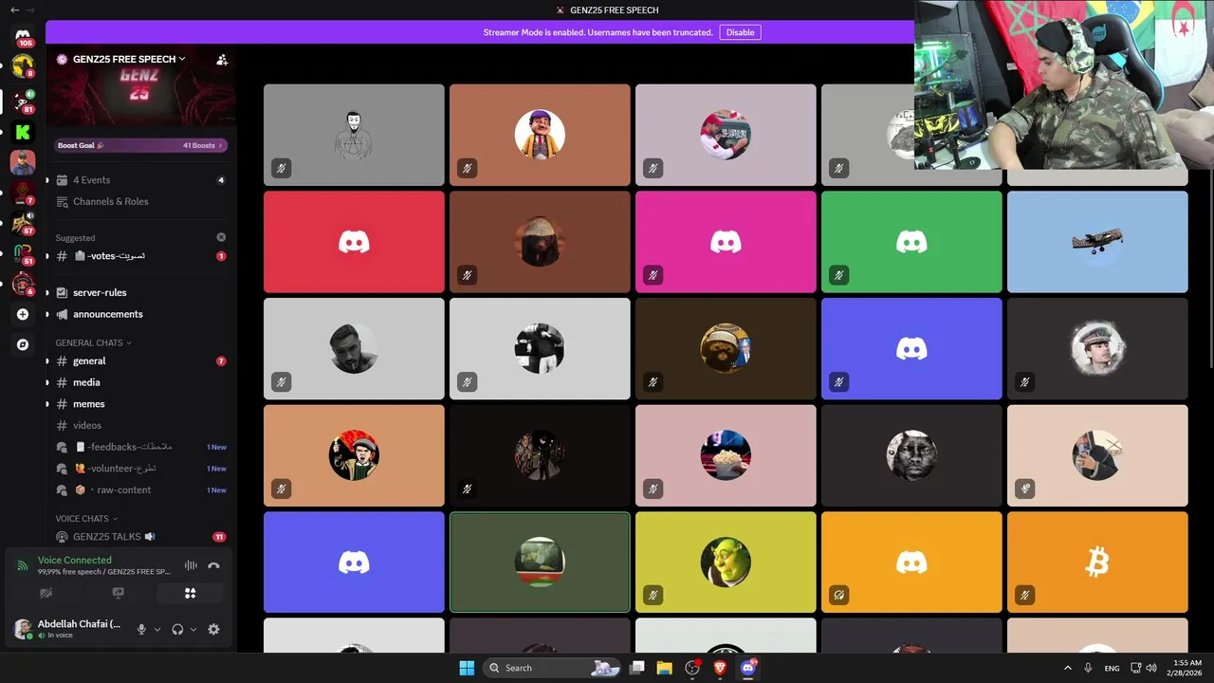The width and height of the screenshot is (1214, 683).
Task: Click the Voice Connected status text
Action: [x=74, y=560]
